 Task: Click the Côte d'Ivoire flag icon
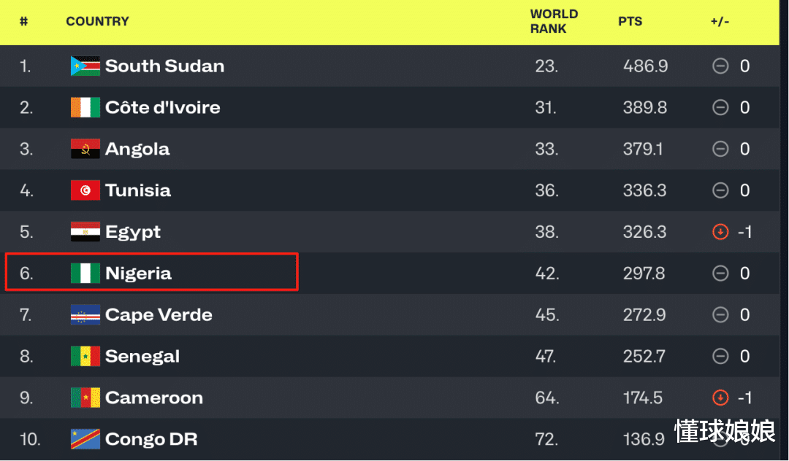point(85,107)
